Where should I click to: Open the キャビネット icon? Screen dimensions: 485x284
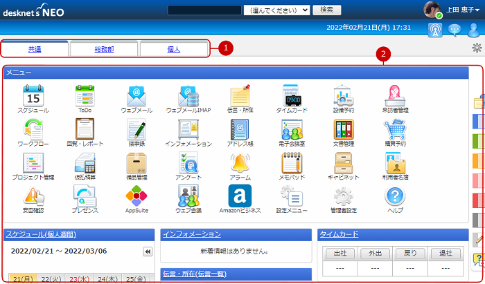click(x=344, y=163)
